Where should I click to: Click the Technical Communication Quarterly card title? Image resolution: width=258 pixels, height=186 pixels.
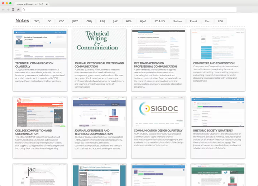click(34, 65)
